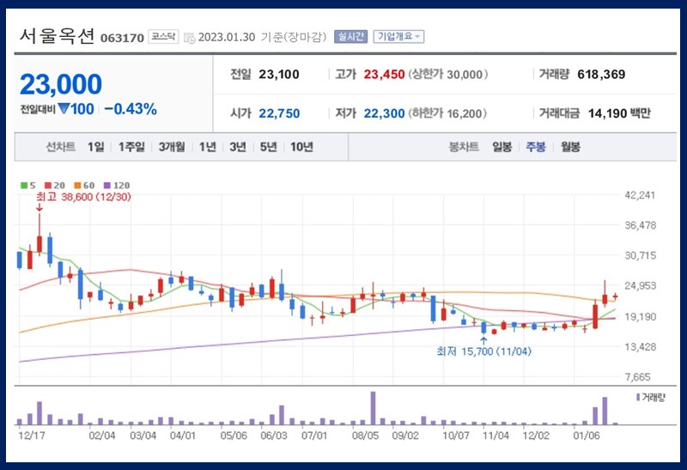Click the 코스닥 market badge
Screen dimensions: 687x470
coord(163,36)
